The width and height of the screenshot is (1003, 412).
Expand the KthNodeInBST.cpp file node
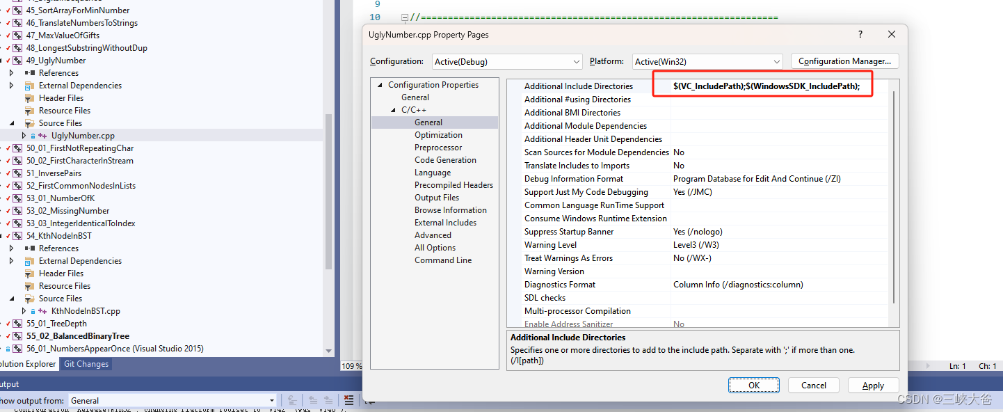(24, 311)
